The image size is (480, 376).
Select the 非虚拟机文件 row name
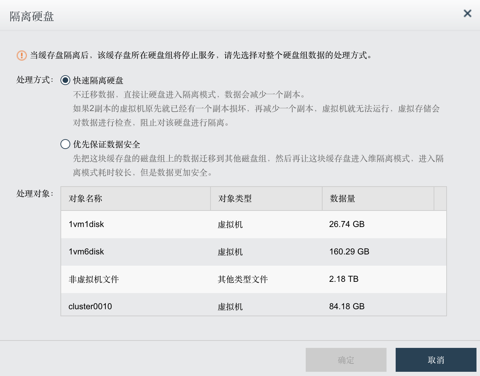point(94,279)
